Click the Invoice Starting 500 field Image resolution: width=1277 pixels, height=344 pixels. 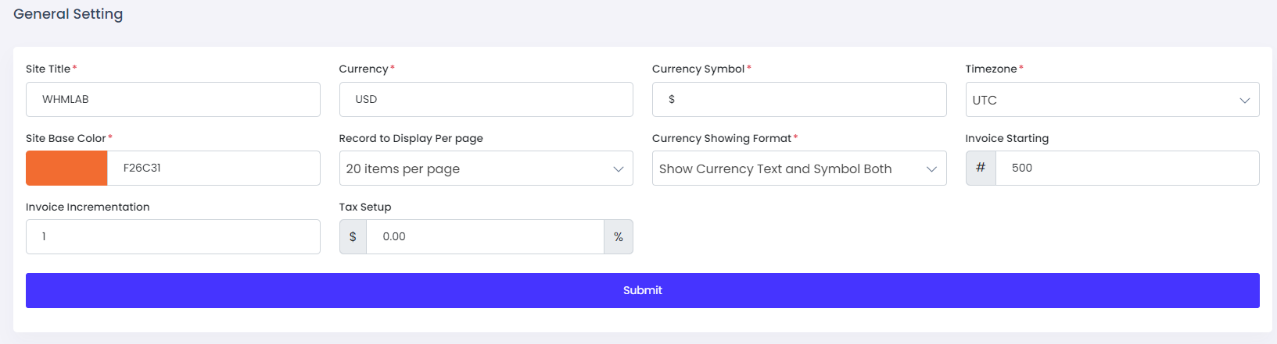tap(1126, 168)
